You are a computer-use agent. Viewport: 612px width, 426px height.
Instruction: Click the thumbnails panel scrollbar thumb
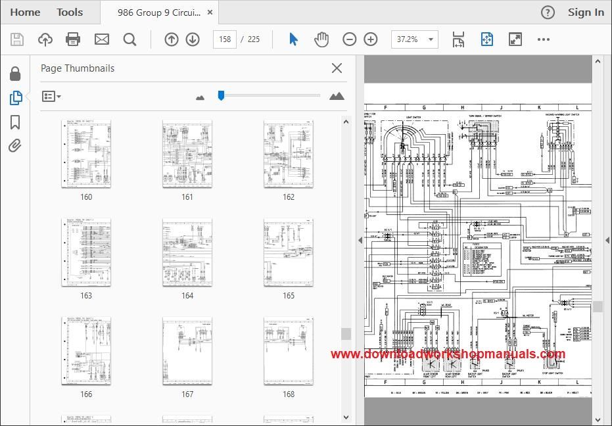point(346,333)
